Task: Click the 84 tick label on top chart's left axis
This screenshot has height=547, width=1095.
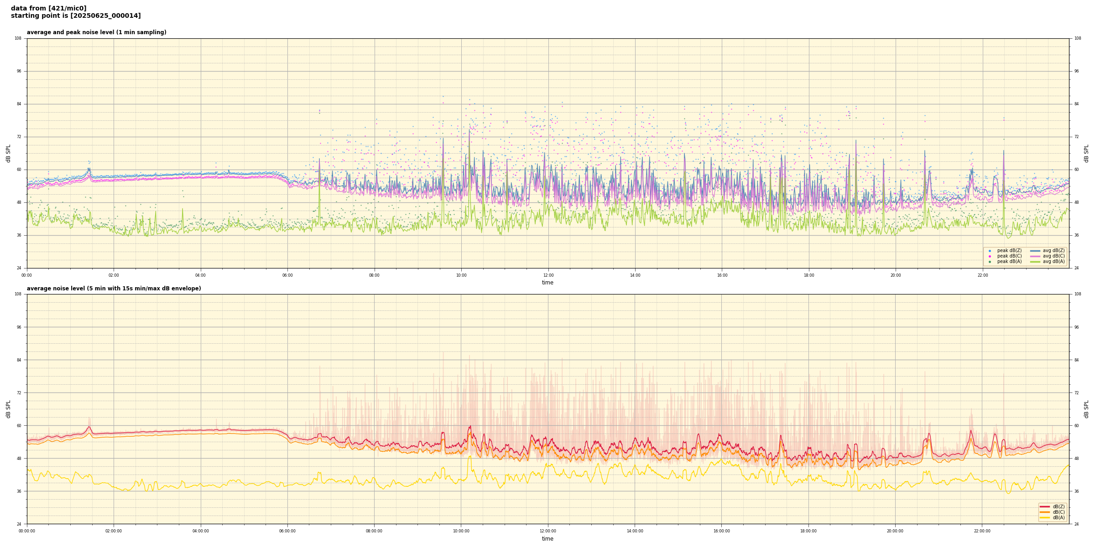Action: tap(19, 104)
